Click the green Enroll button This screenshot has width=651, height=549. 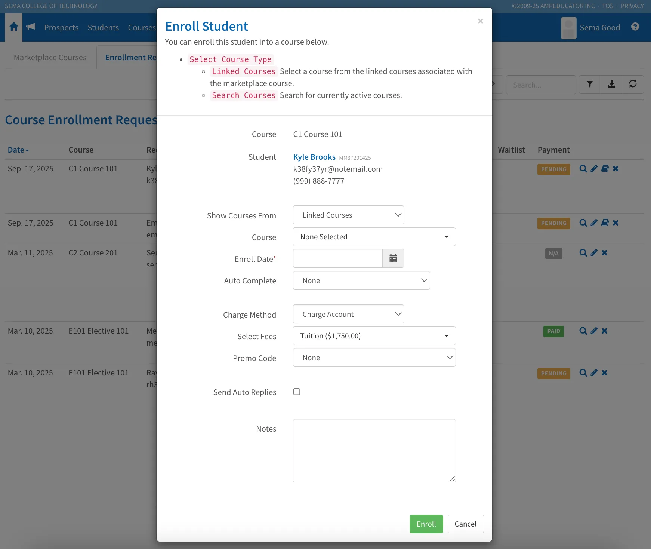point(426,524)
